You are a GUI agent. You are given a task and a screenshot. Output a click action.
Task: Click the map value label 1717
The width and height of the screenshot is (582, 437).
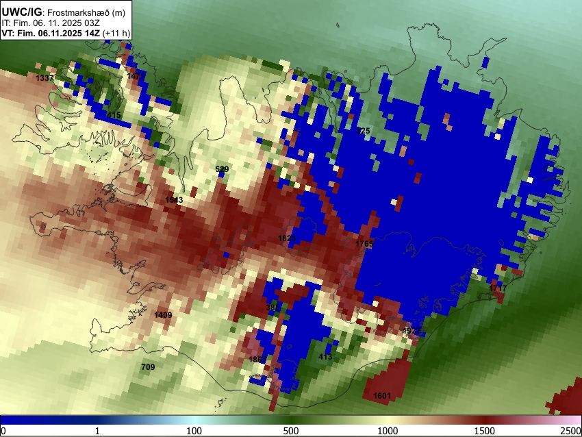point(498,288)
